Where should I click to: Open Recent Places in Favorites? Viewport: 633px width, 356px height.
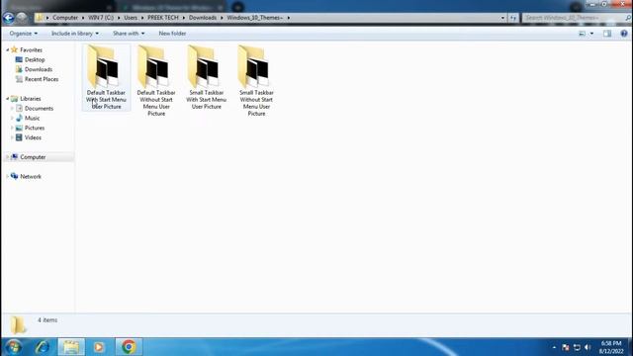coord(42,79)
